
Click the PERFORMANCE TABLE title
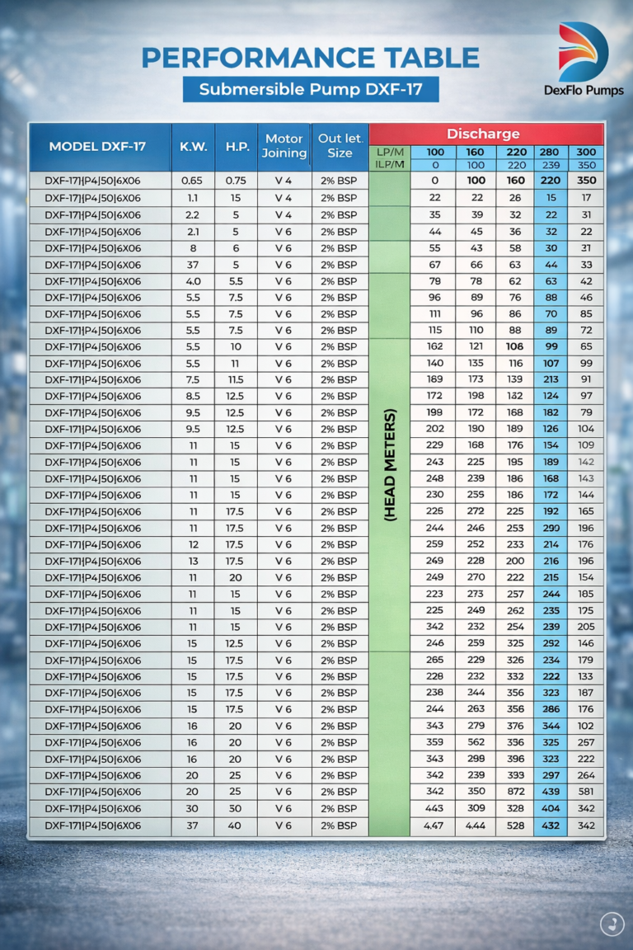pos(310,58)
